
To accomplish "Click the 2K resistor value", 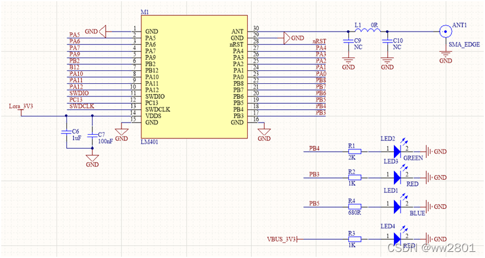I will click(x=352, y=157).
